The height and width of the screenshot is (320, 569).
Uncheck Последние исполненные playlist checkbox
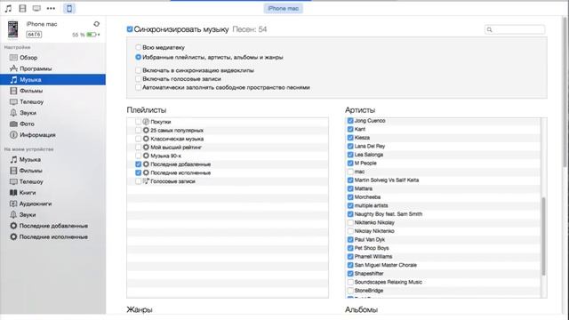[x=138, y=172]
